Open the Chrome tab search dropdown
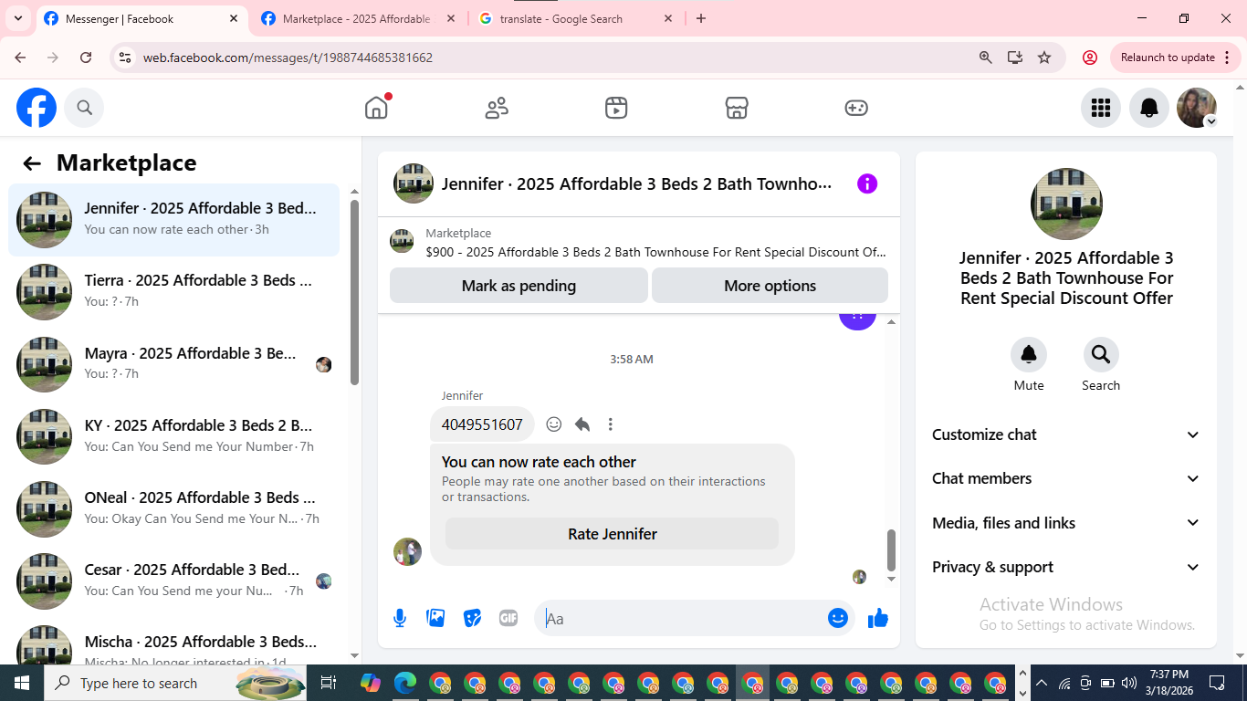Image resolution: width=1247 pixels, height=701 pixels. pyautogui.click(x=17, y=18)
